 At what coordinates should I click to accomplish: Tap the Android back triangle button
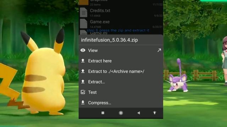click(139, 113)
